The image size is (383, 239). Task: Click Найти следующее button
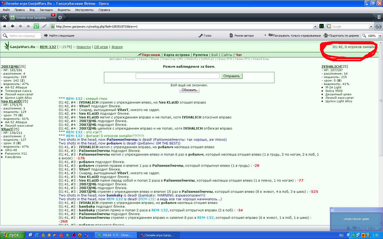(59, 36)
